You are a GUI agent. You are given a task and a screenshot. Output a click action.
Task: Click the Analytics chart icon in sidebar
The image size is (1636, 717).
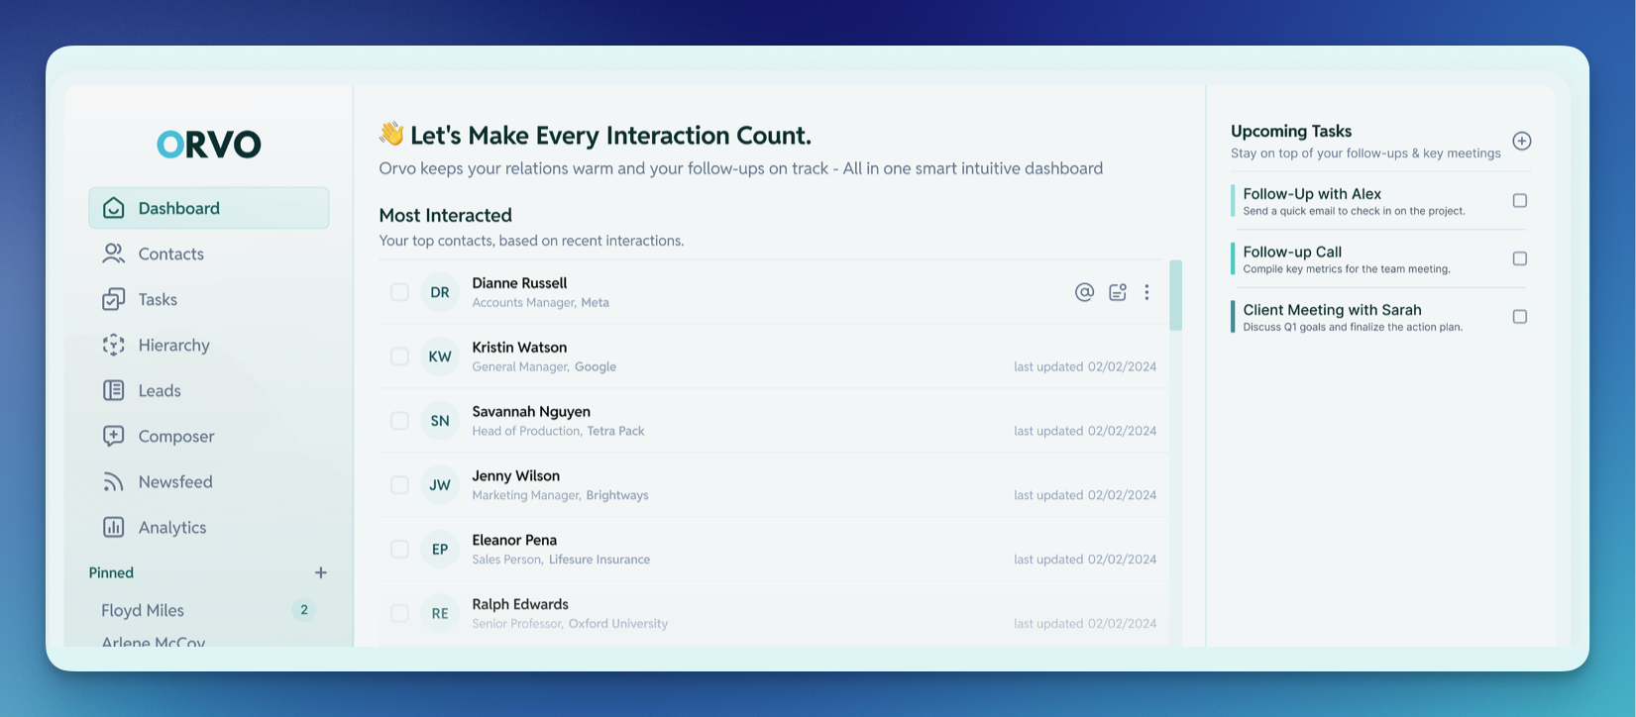(114, 527)
